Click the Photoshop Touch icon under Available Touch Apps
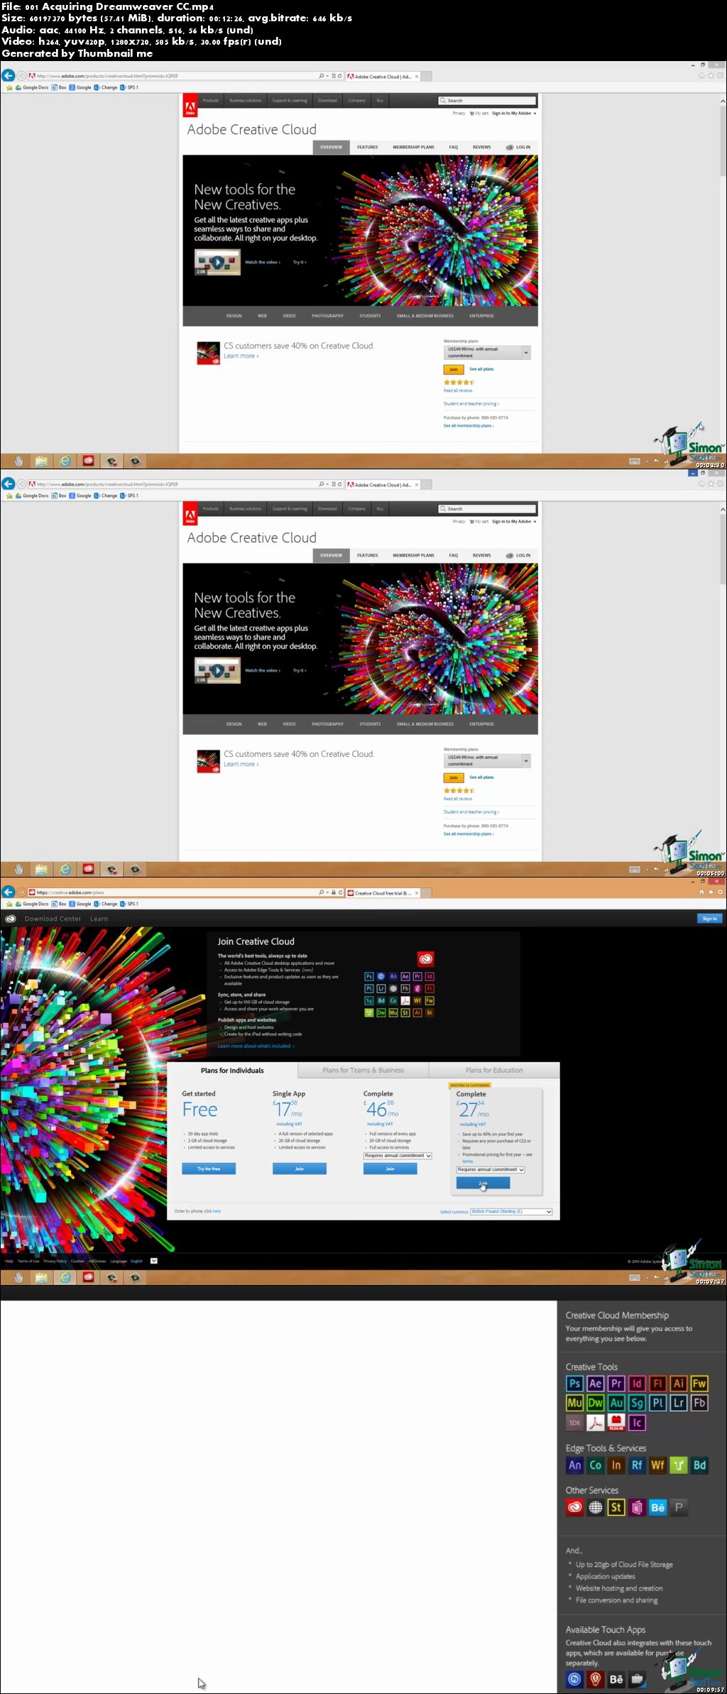Image resolution: width=727 pixels, height=1694 pixels. pyautogui.click(x=575, y=1679)
